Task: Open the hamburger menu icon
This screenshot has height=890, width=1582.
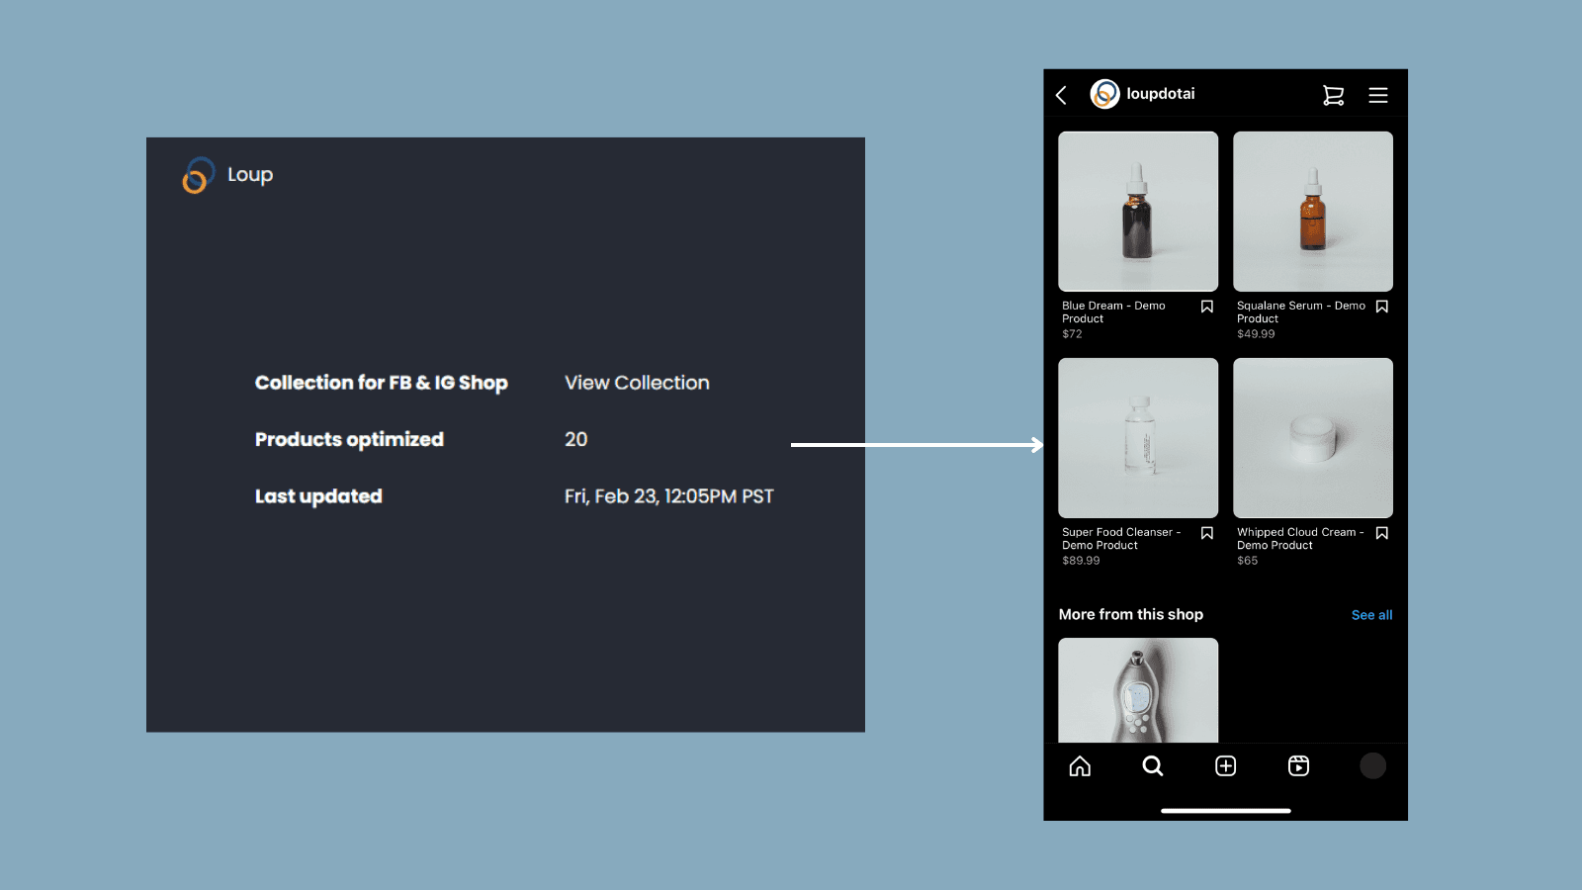Action: tap(1378, 94)
